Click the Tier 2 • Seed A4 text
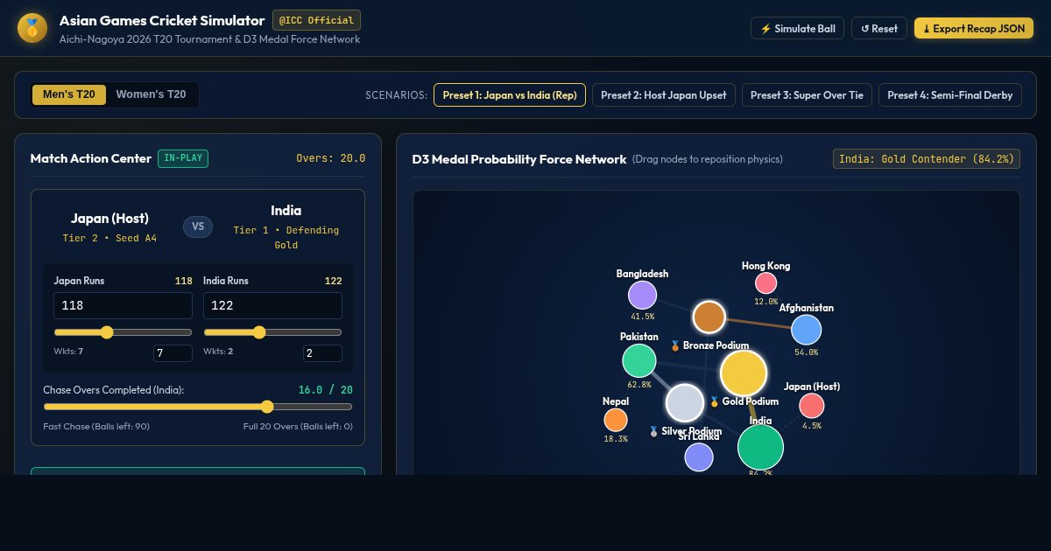Image resolution: width=1051 pixels, height=551 pixels. pos(109,238)
